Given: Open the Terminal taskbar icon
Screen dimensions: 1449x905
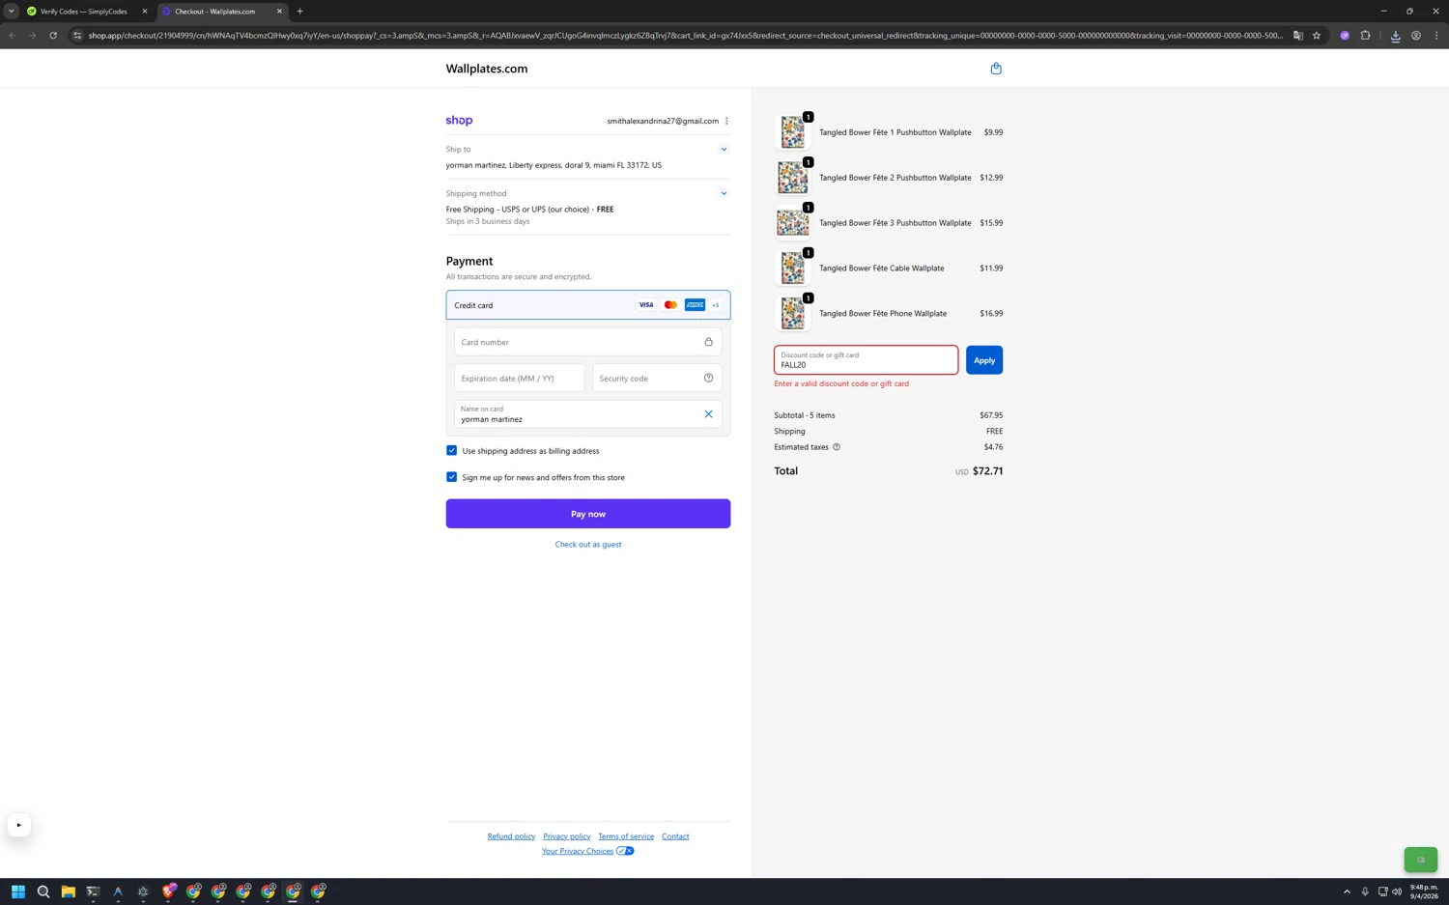Looking at the screenshot, I should click(93, 891).
